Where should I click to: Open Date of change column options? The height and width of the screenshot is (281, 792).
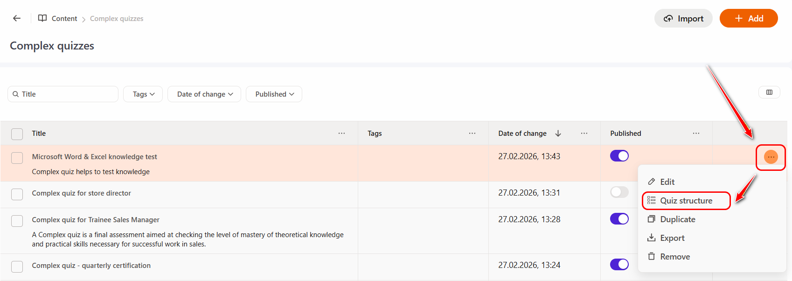click(x=584, y=133)
